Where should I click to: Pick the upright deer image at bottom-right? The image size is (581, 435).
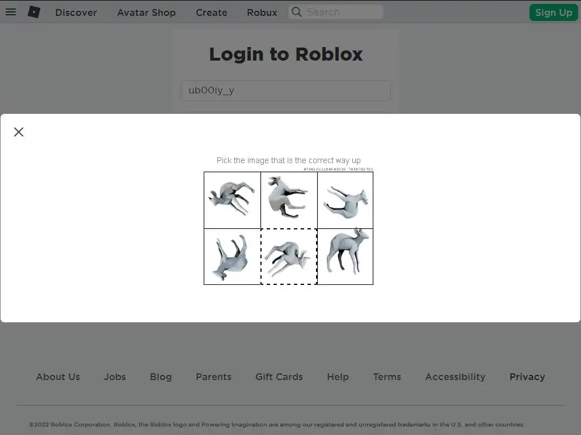click(x=346, y=257)
